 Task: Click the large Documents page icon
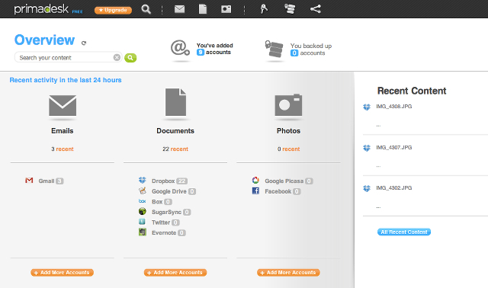[x=175, y=102]
